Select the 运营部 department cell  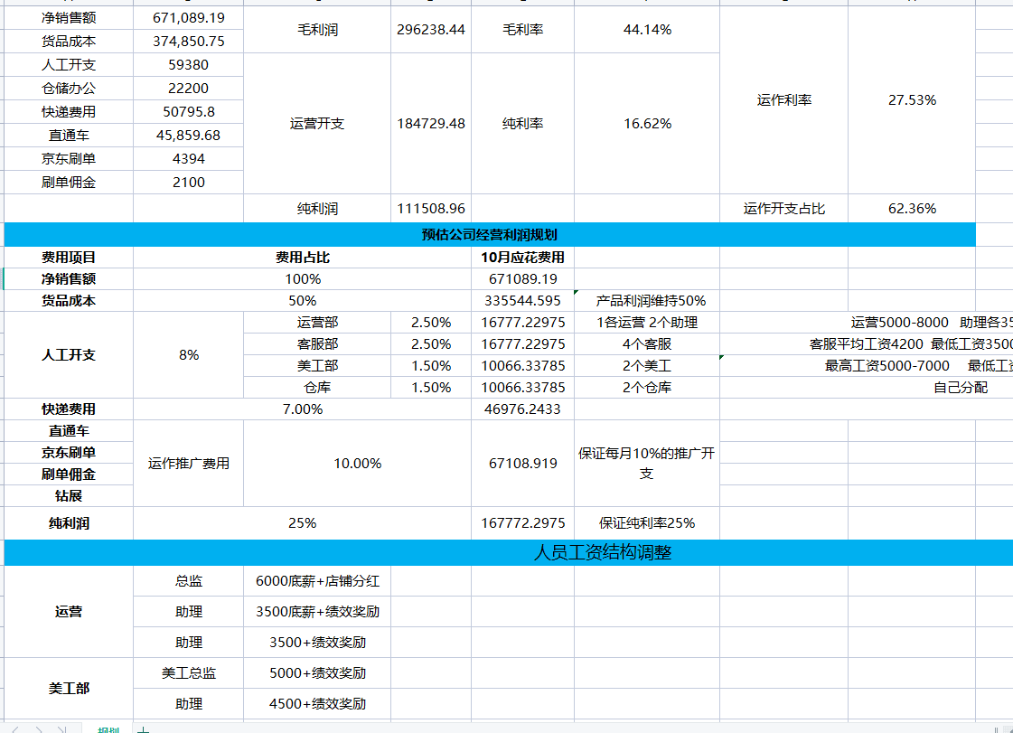[317, 323]
